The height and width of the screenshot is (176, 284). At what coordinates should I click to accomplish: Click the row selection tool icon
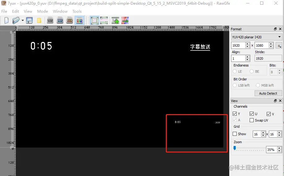point(104,20)
